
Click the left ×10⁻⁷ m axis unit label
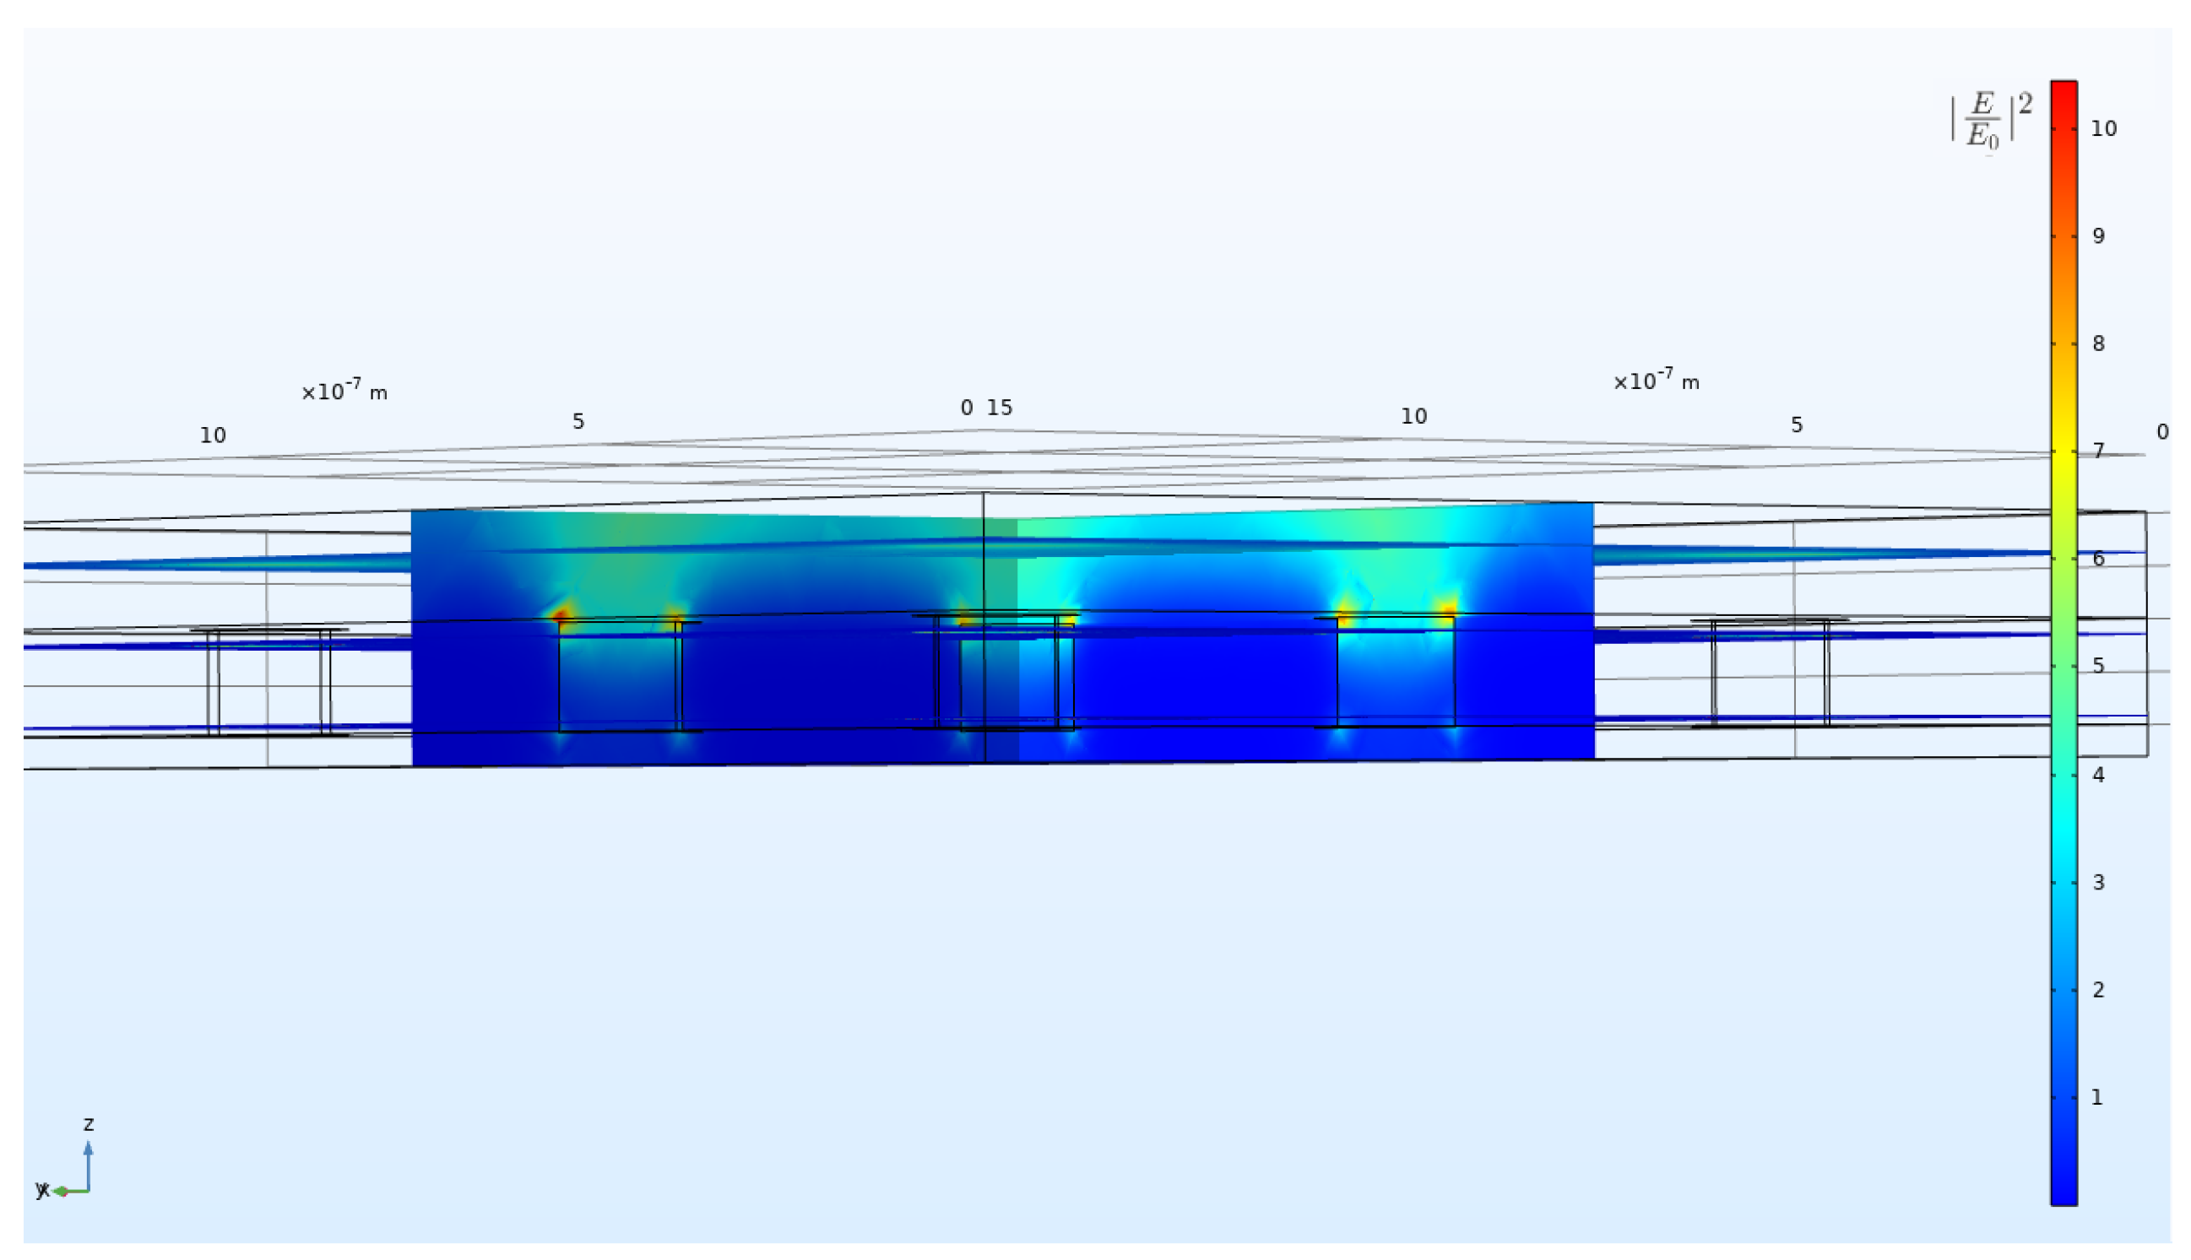pyautogui.click(x=344, y=391)
